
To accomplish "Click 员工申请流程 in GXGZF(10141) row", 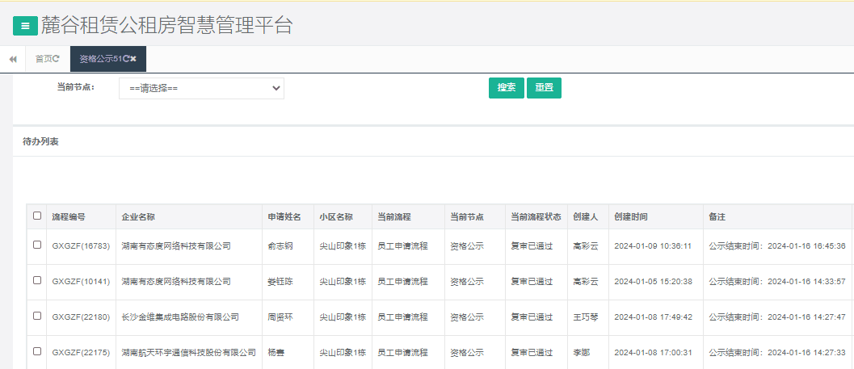I will pos(402,281).
